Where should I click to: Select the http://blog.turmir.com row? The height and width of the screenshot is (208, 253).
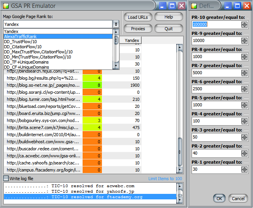(x=73, y=99)
